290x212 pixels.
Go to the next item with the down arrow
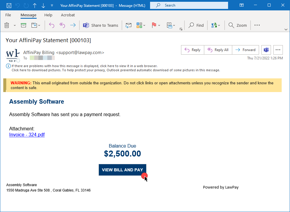(x=43, y=6)
